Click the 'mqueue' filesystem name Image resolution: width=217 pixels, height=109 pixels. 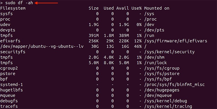click(x=8, y=95)
